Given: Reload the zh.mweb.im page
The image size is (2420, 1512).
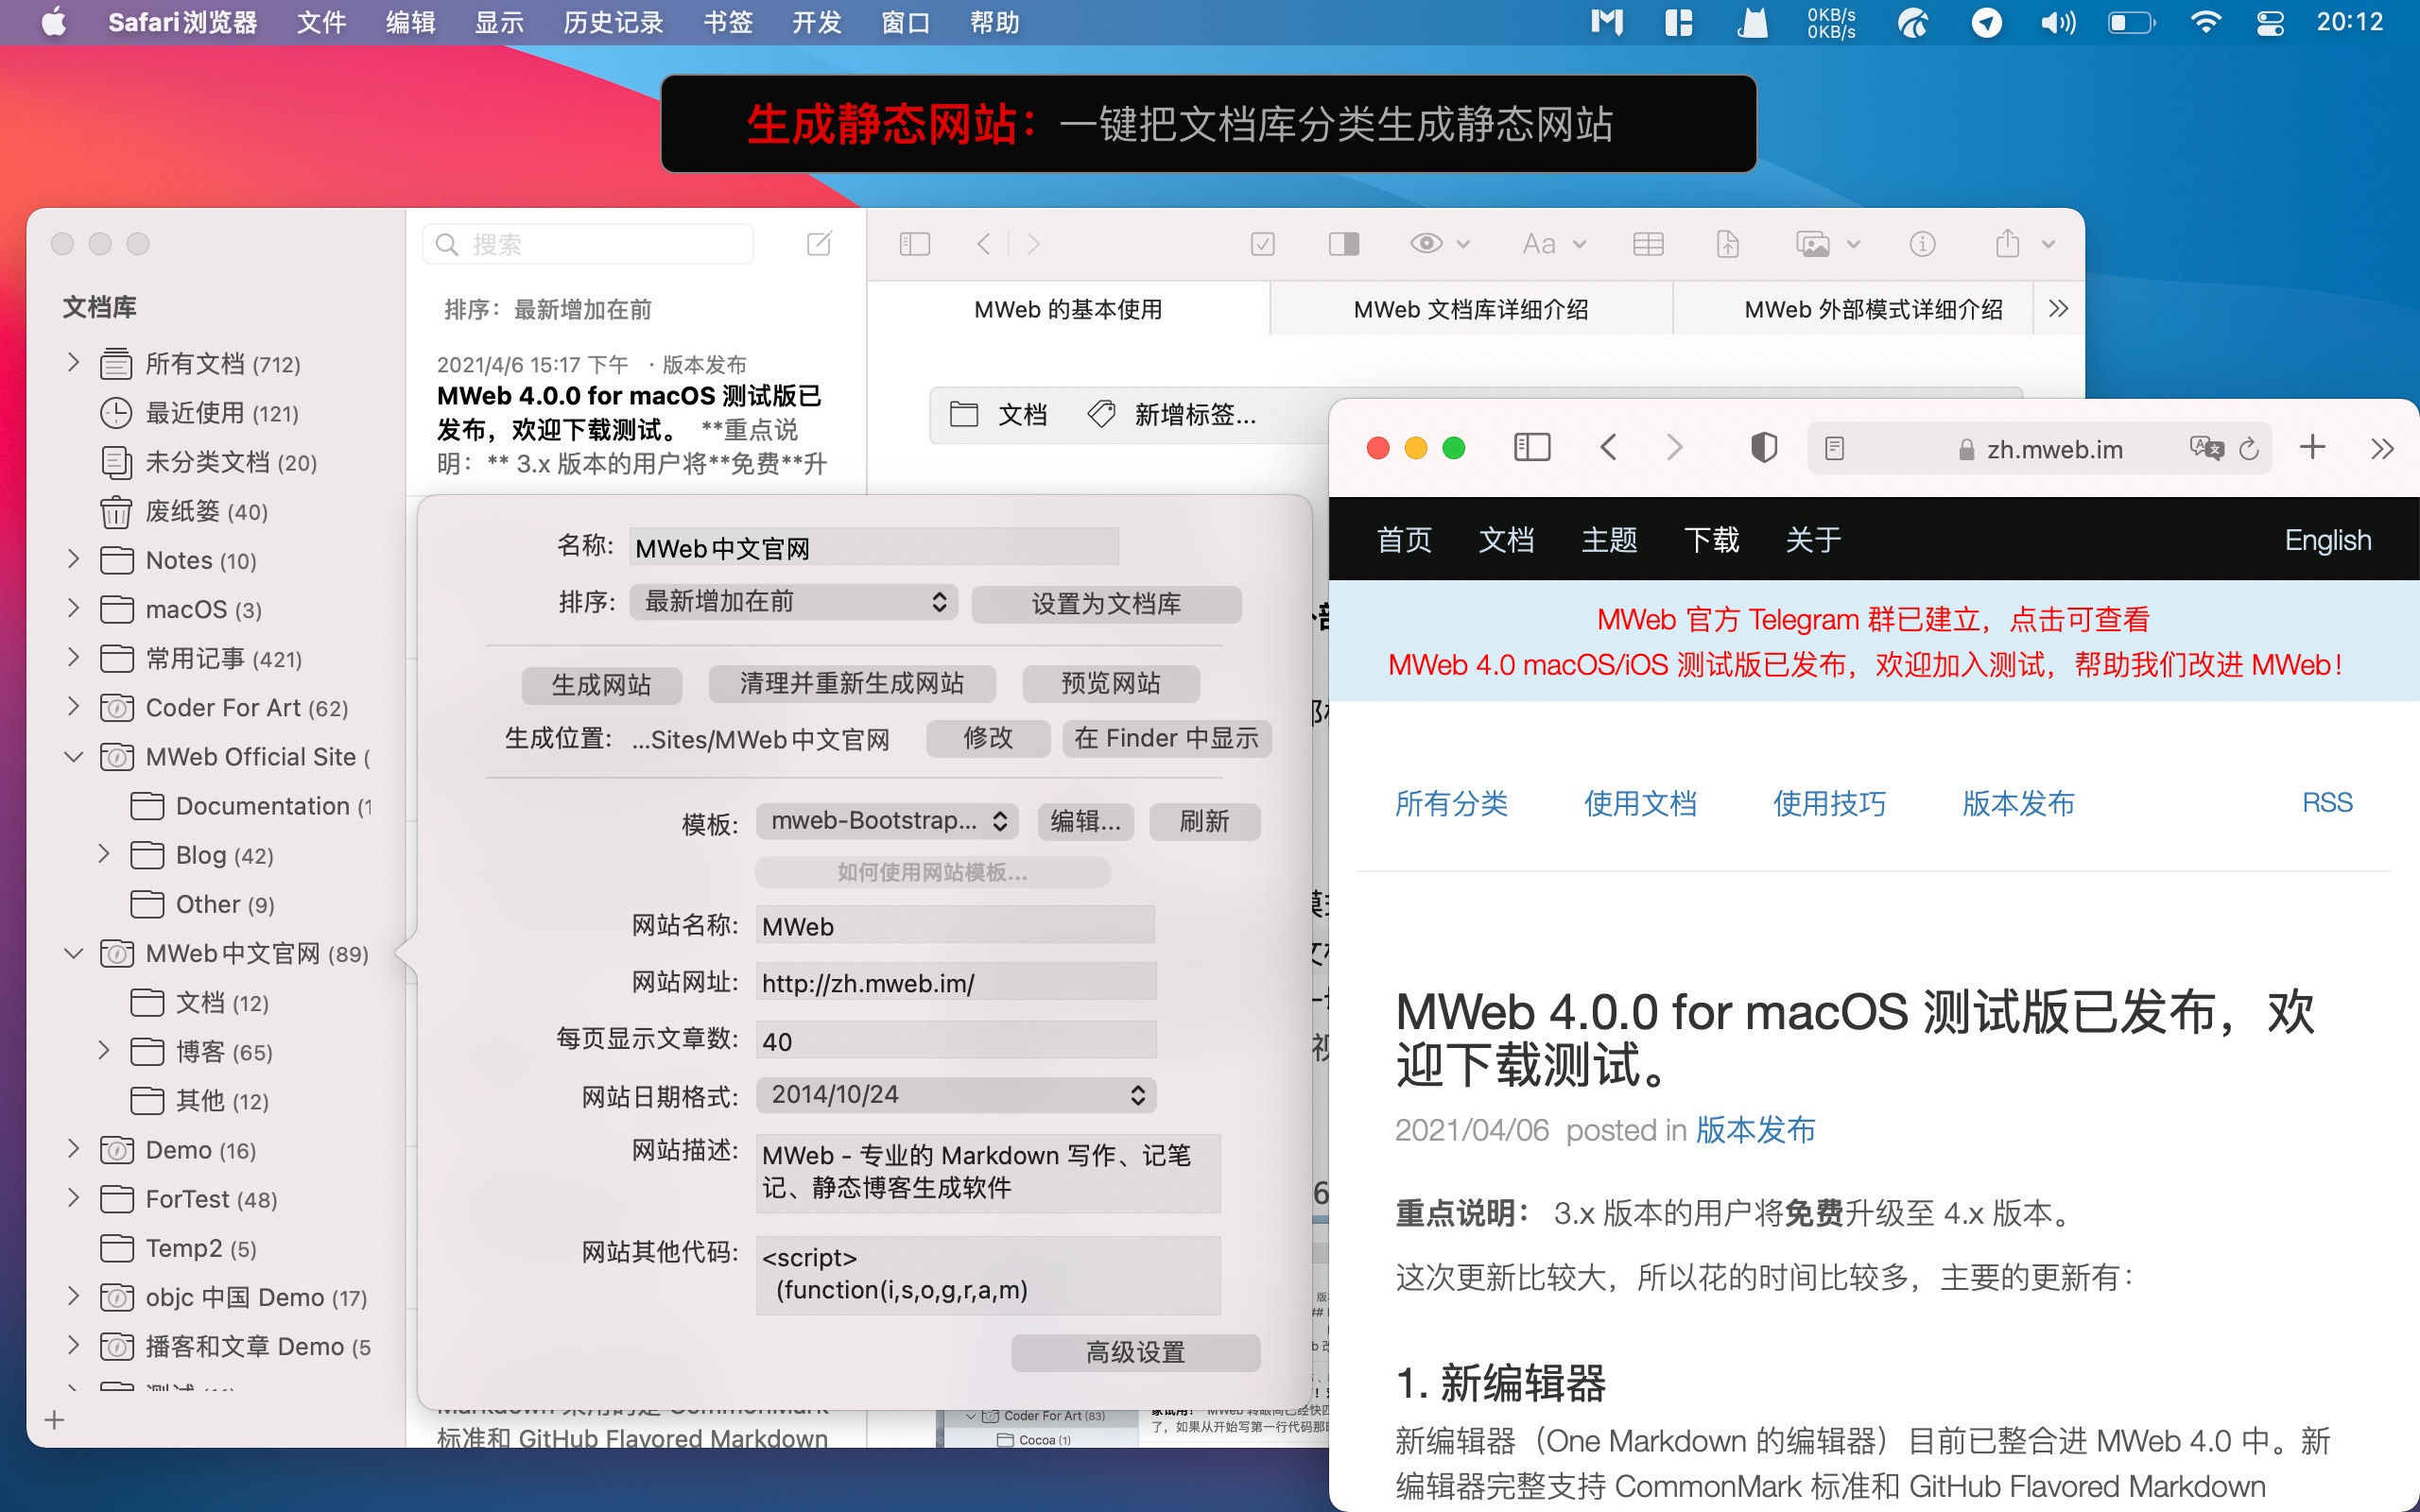Looking at the screenshot, I should click(x=2249, y=449).
